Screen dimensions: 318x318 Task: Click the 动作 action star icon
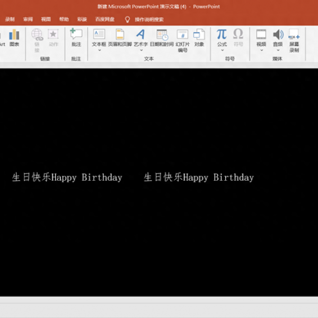(54, 37)
